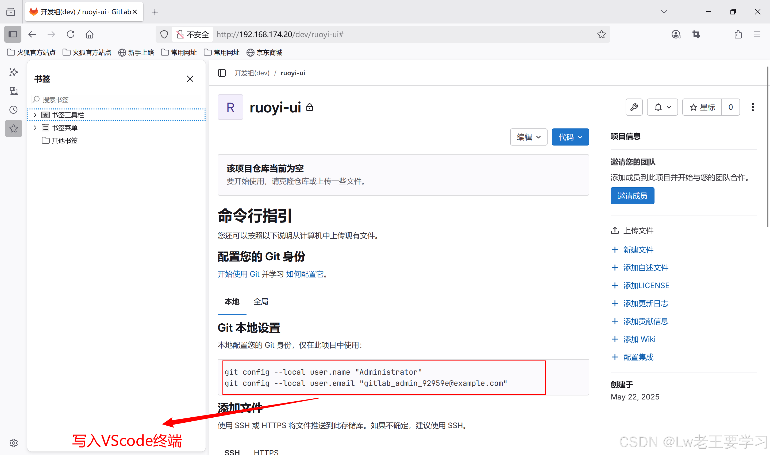Viewport: 770px width, 455px height.
Task: Click the synced tabs sidebar icon
Action: tap(14, 91)
